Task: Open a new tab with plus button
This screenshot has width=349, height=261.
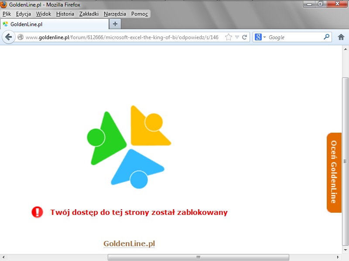Action: [x=115, y=24]
